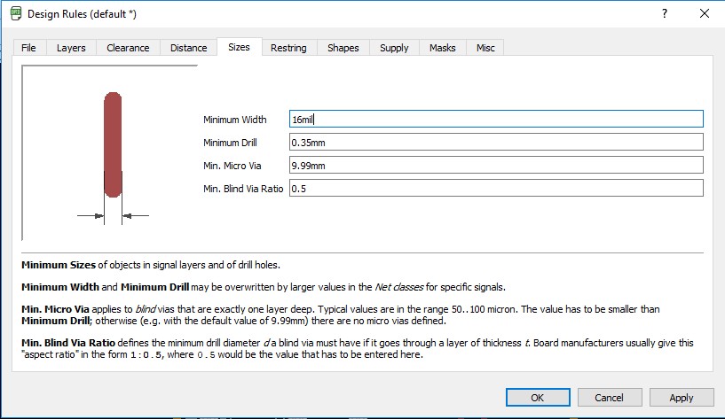Click the Cancel button

click(610, 398)
